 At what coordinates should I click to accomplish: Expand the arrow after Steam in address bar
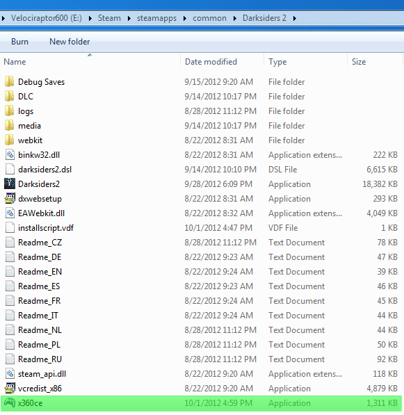click(x=129, y=18)
